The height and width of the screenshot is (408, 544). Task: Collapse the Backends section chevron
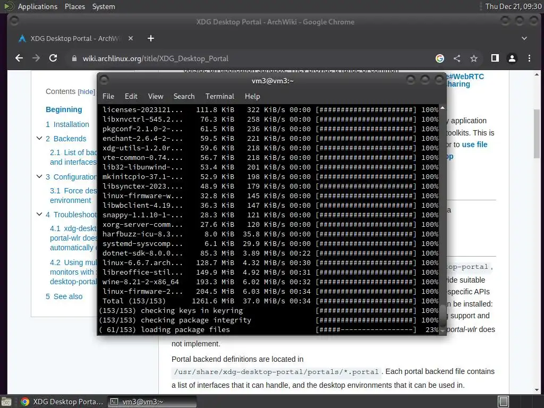[39, 139]
